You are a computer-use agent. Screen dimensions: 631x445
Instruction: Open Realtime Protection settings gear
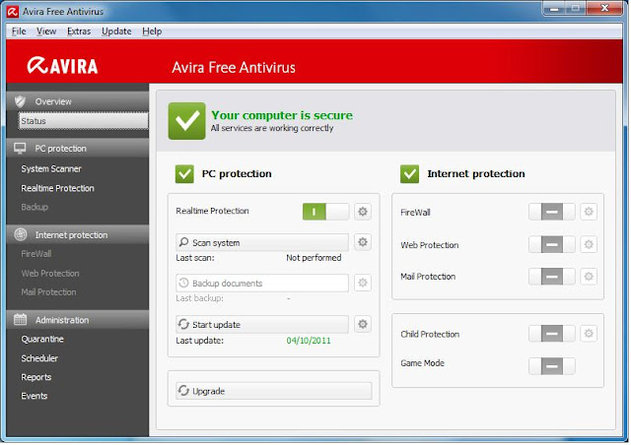click(x=363, y=212)
